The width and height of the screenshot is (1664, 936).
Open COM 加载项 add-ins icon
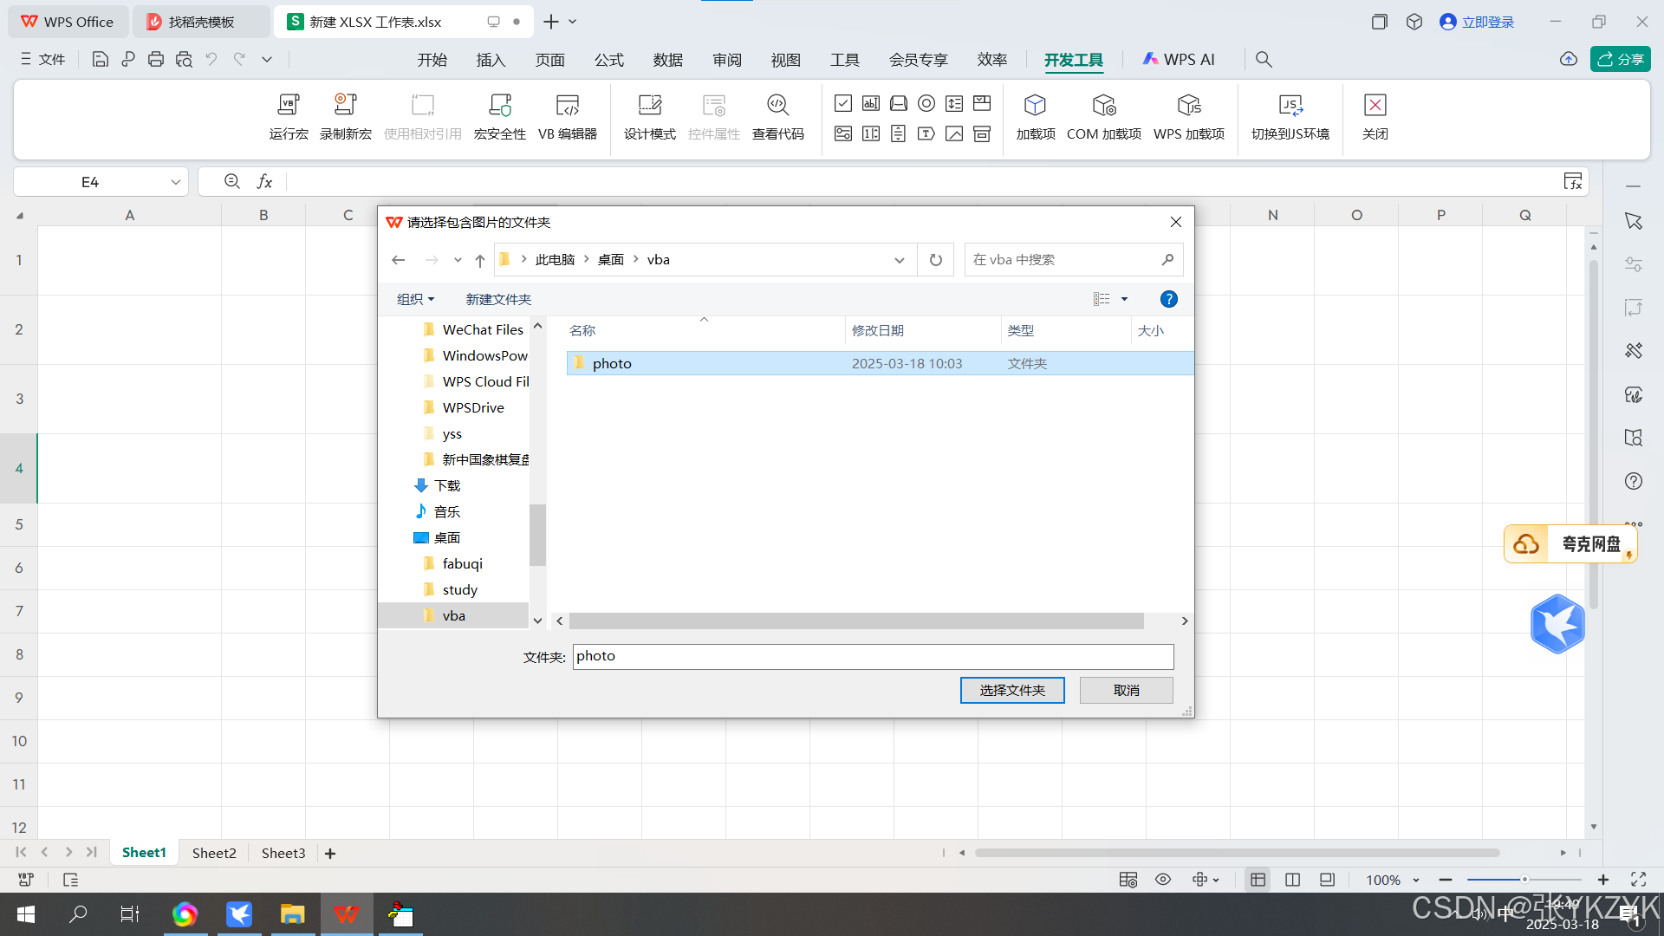(1103, 106)
